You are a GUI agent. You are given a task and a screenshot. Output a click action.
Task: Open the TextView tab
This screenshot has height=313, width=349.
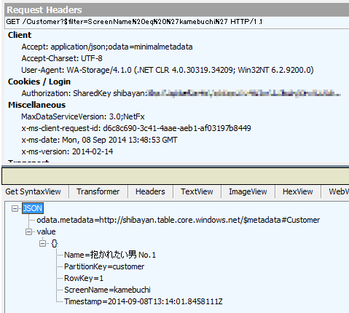click(x=197, y=191)
